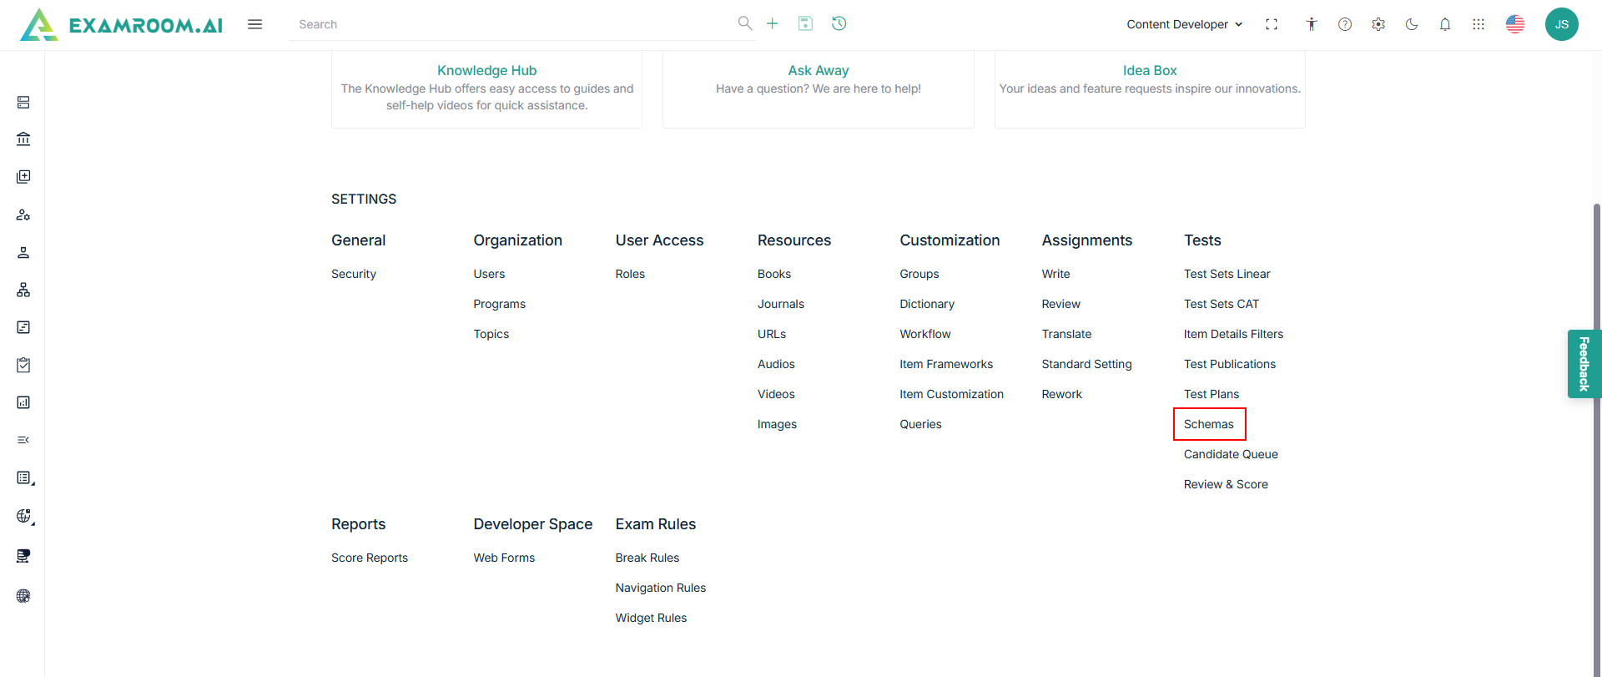The height and width of the screenshot is (677, 1602).
Task: Toggle dark mode moon icon
Action: (1412, 24)
